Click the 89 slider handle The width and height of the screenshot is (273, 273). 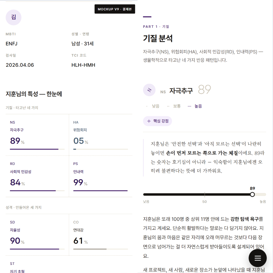click(x=252, y=194)
